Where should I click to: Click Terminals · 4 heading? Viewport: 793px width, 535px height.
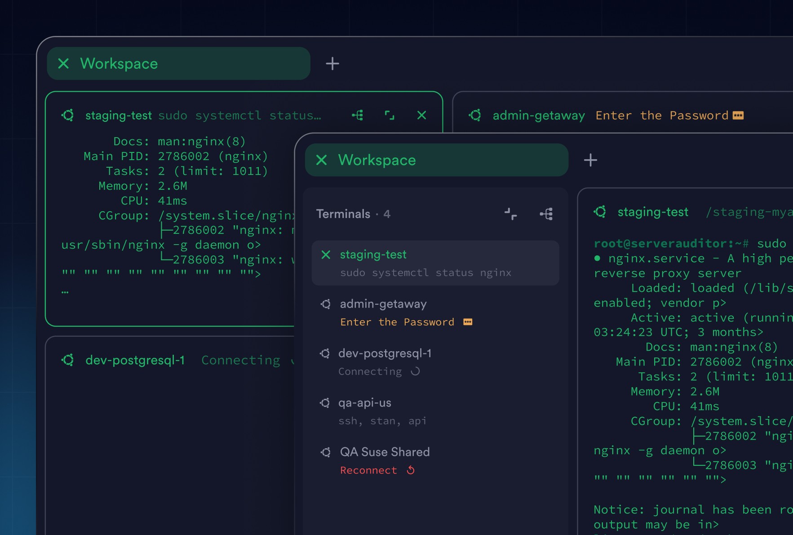click(x=353, y=214)
